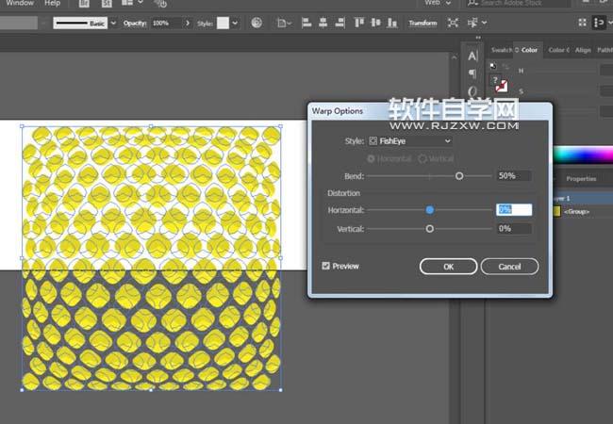Expand the Basic brush definition dropdown
This screenshot has height=424, width=613.
(114, 23)
